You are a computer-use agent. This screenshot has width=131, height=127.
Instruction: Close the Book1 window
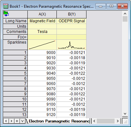tap(123, 6)
